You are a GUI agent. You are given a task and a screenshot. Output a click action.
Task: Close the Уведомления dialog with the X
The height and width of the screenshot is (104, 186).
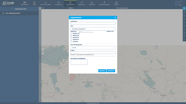point(115,17)
